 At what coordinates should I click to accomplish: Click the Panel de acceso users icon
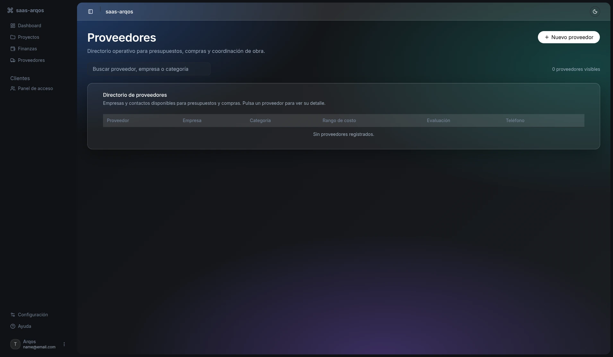coord(13,88)
